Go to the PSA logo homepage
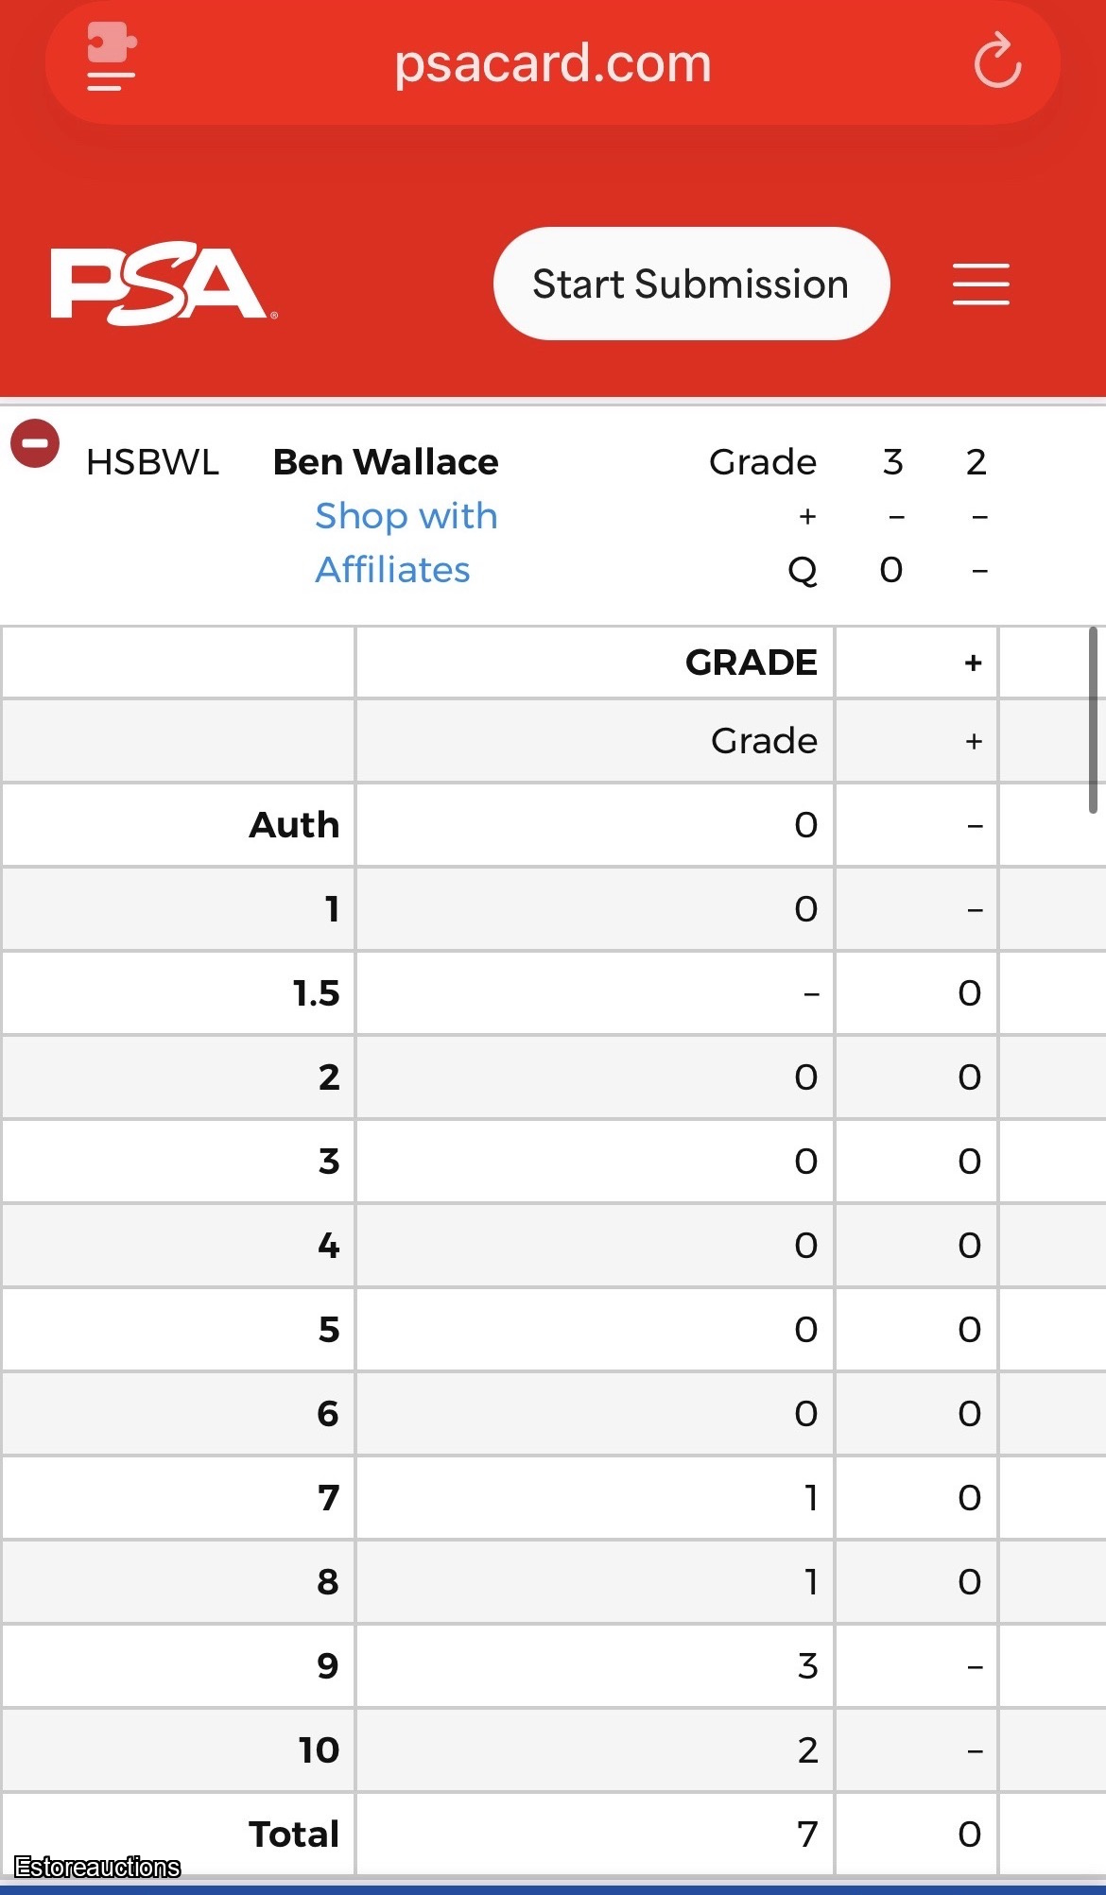The image size is (1106, 1895). point(163,284)
